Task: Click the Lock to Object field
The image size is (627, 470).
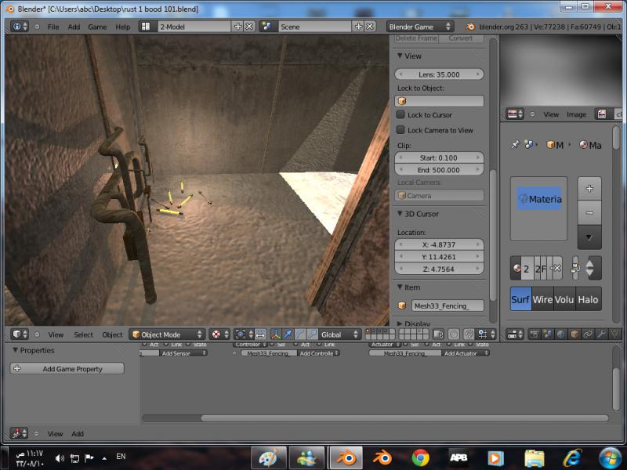Action: pos(439,101)
